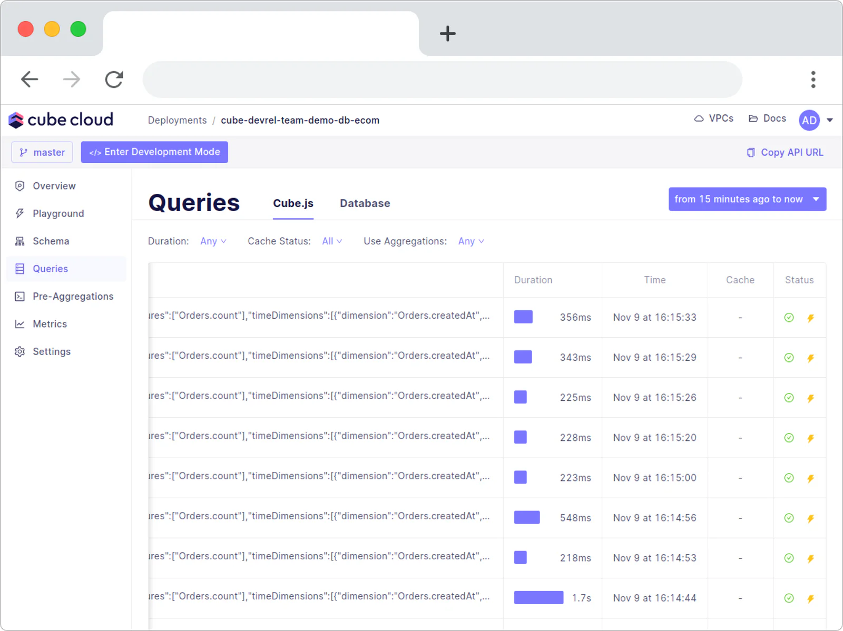Click the Docs folder icon

tap(753, 119)
